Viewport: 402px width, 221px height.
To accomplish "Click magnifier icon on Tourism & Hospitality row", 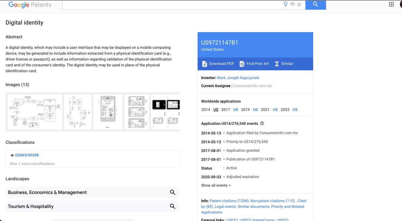I will tap(173, 206).
